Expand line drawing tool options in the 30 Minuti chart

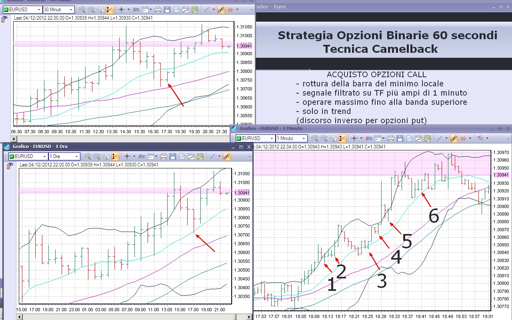[214, 9]
